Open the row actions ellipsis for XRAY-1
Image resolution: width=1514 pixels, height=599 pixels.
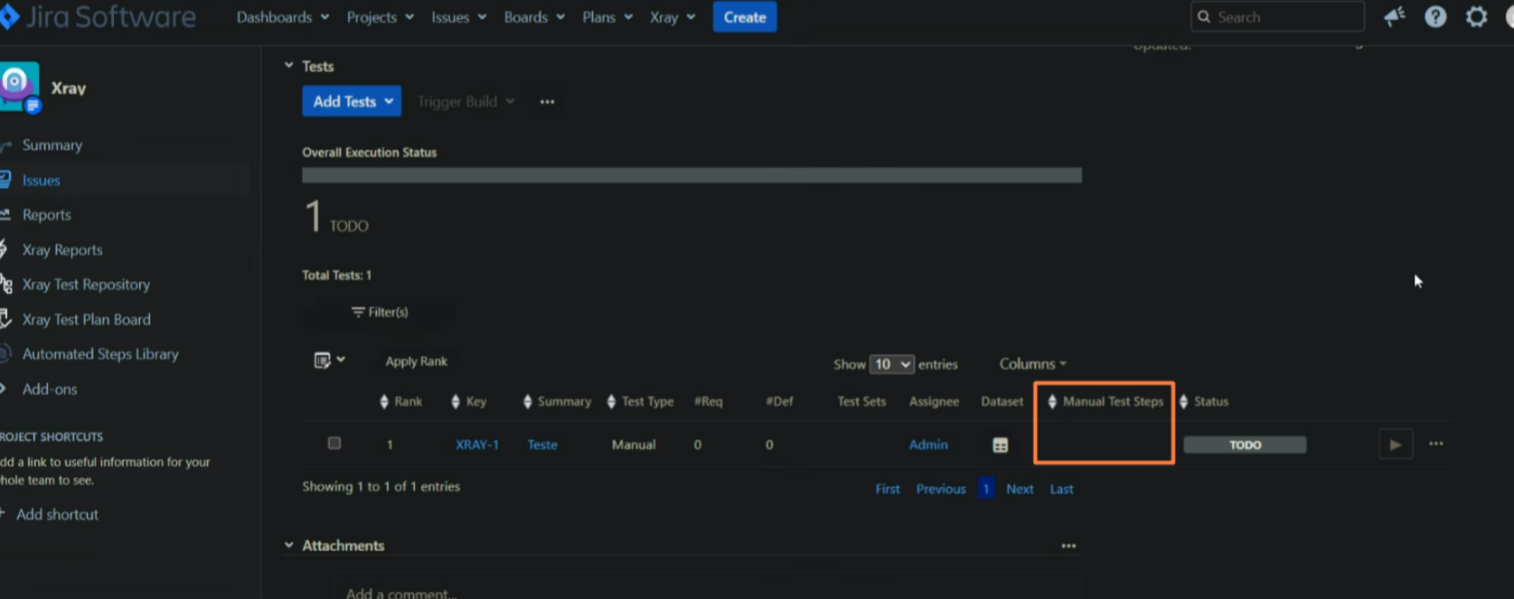click(1435, 444)
